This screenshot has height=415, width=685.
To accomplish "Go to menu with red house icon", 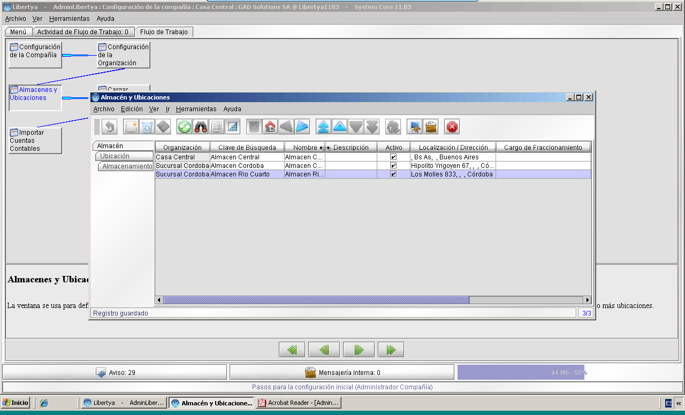I will click(270, 127).
